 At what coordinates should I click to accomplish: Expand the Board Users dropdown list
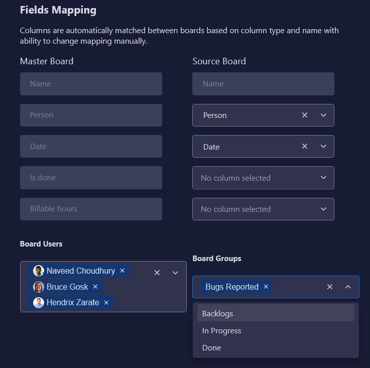pos(175,273)
